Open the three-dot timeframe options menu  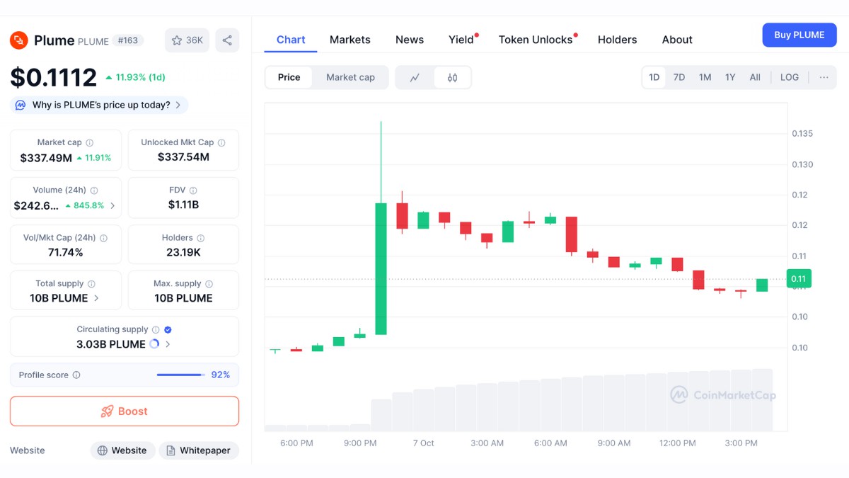coord(823,77)
